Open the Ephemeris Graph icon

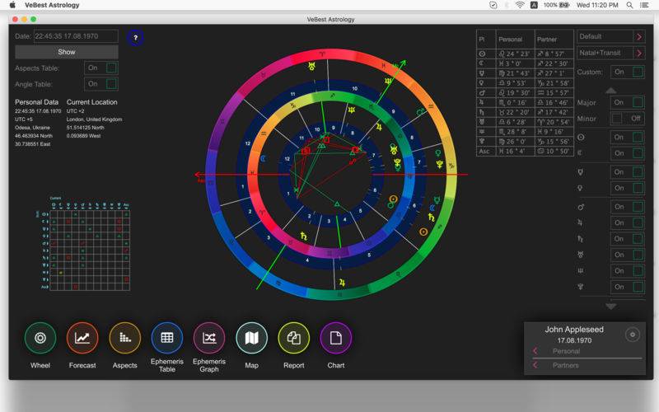click(209, 338)
